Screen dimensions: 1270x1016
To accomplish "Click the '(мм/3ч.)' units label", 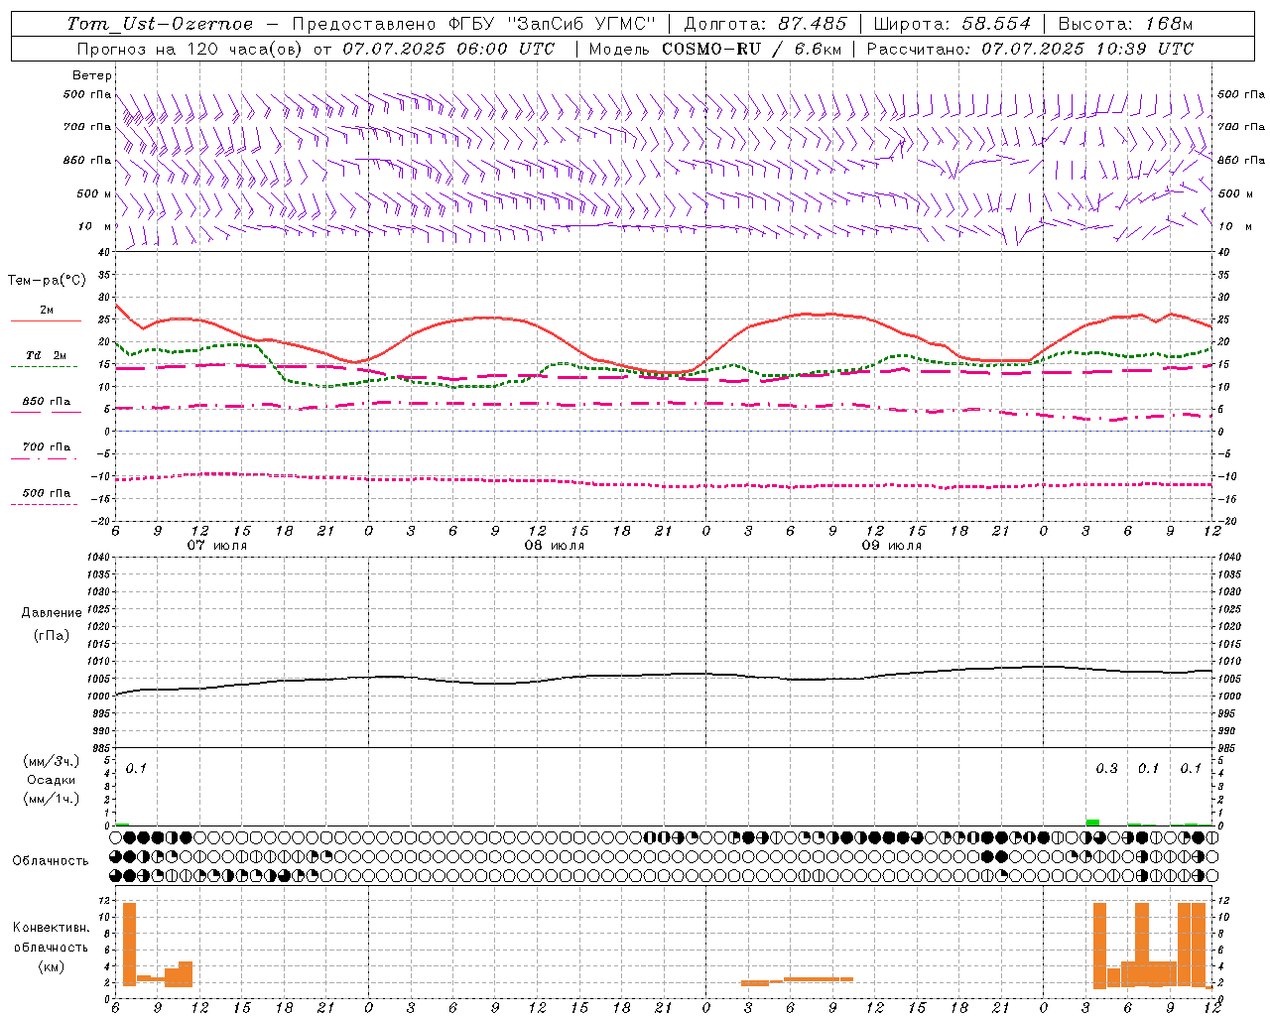I will 52,761.
